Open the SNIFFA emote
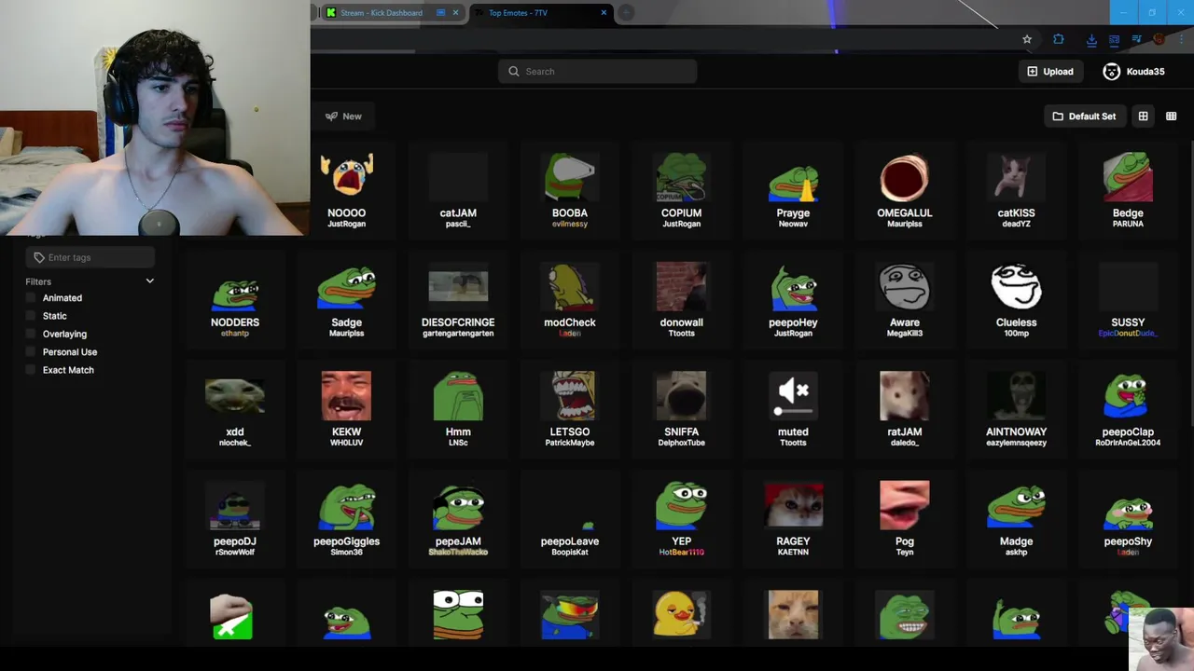 coord(681,409)
